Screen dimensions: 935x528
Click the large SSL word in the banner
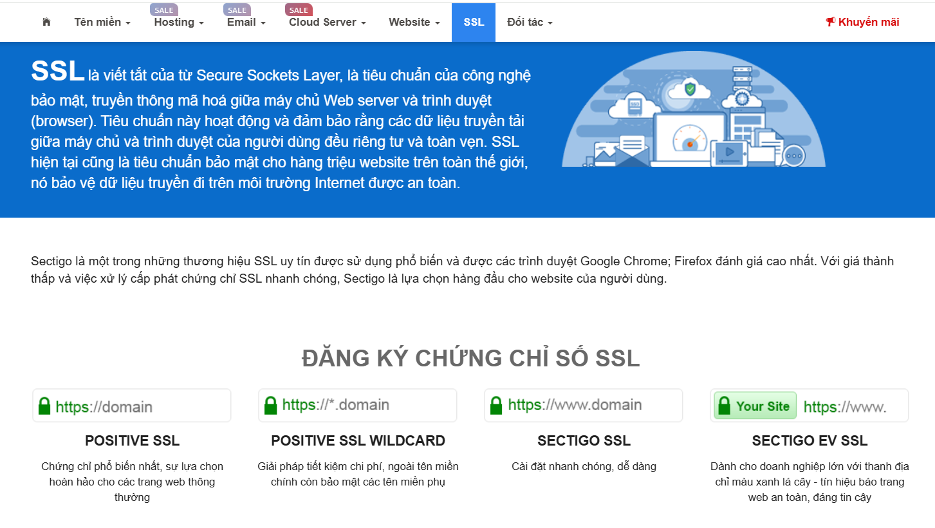(x=58, y=71)
